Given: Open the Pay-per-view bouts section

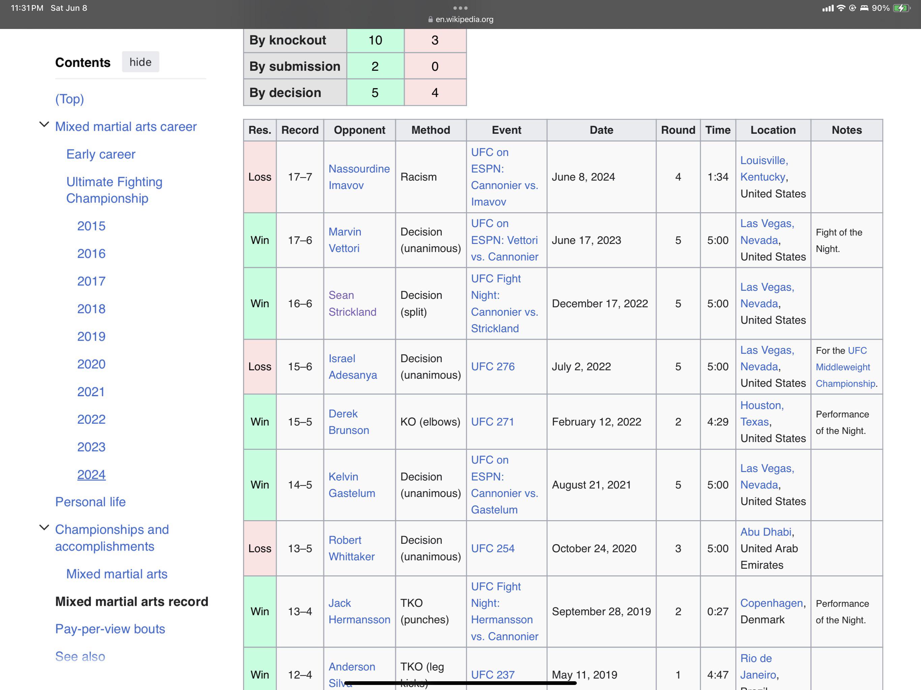Looking at the screenshot, I should (x=110, y=628).
